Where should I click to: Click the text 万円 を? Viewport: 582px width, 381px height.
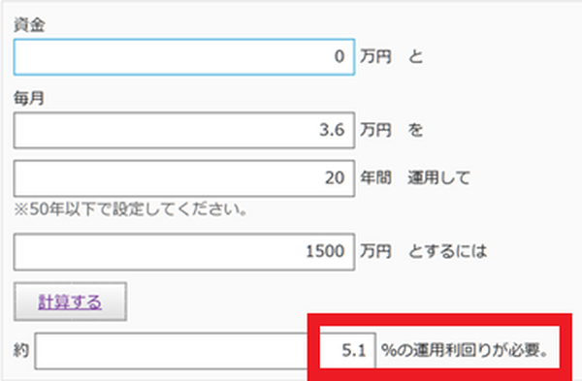point(392,130)
